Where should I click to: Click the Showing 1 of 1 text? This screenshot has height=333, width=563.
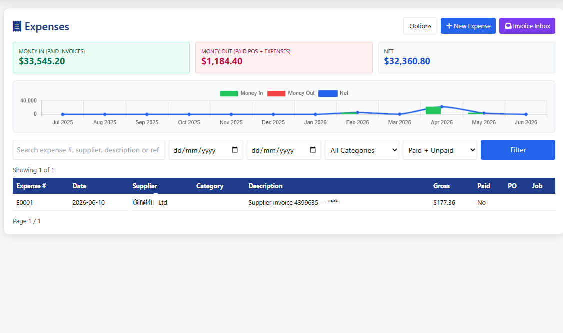pos(34,170)
